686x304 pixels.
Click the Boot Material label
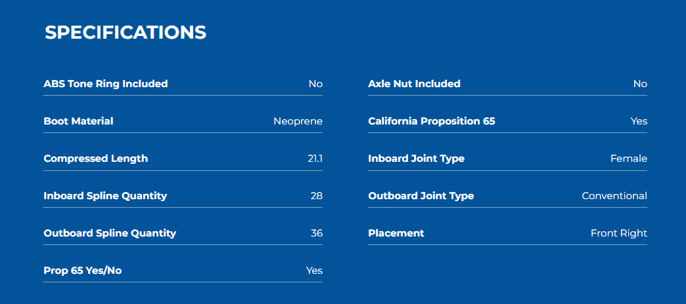(78, 121)
